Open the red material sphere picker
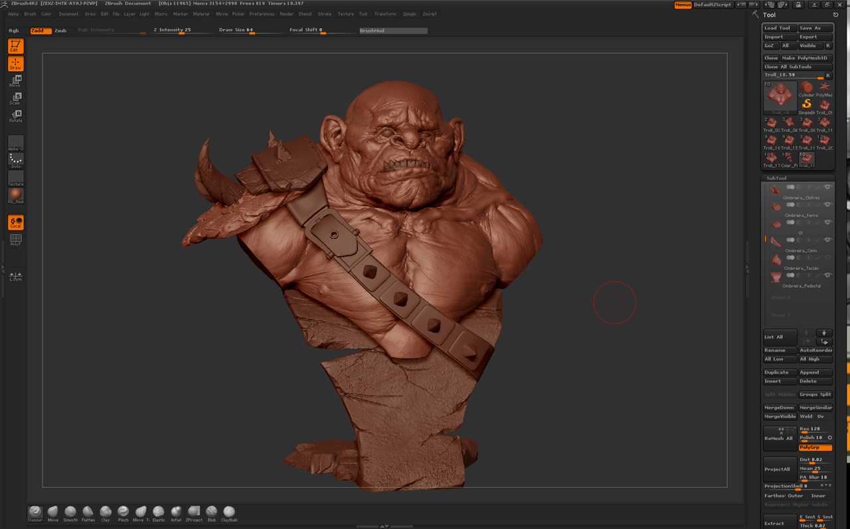850x529 pixels. [15, 196]
